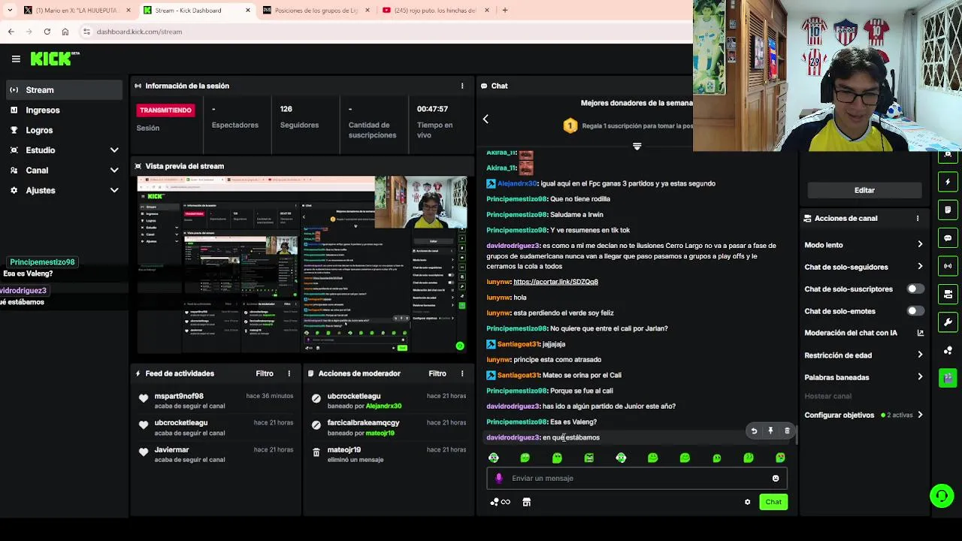Toggle Chat de solo-emotes switch

coord(915,311)
